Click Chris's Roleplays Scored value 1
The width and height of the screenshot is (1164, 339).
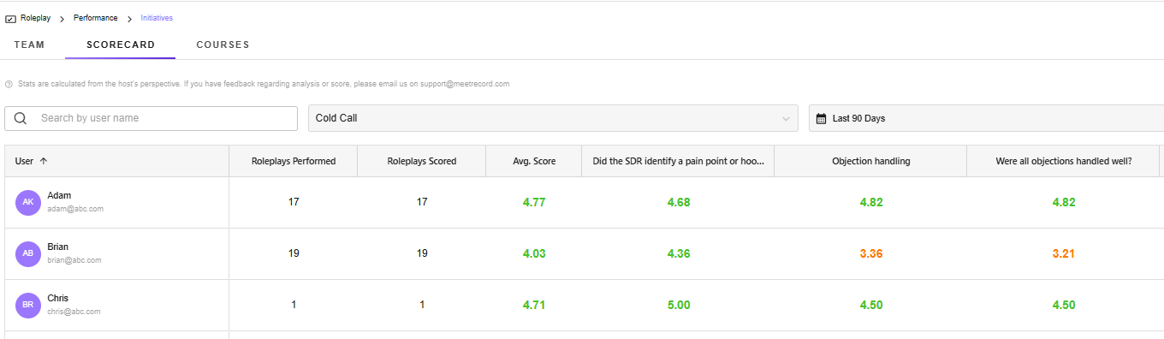tap(422, 305)
